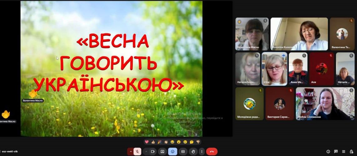Viewport: 357px width, 156px height.
Task: Leave the call with red hang-up button
Action: click(x=212, y=152)
